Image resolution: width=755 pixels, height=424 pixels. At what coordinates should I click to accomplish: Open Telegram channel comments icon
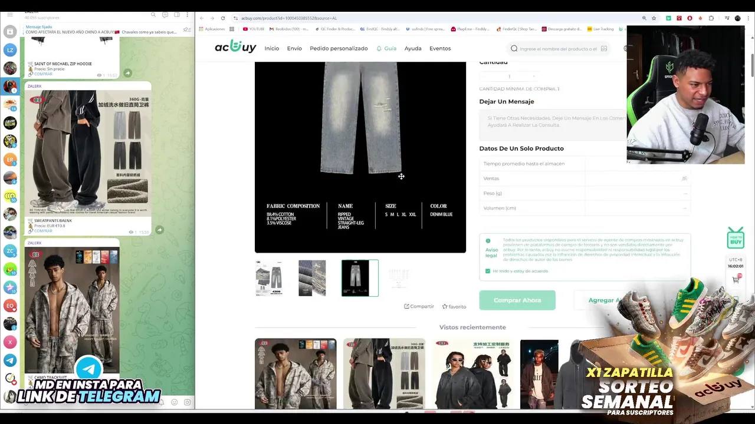click(165, 14)
